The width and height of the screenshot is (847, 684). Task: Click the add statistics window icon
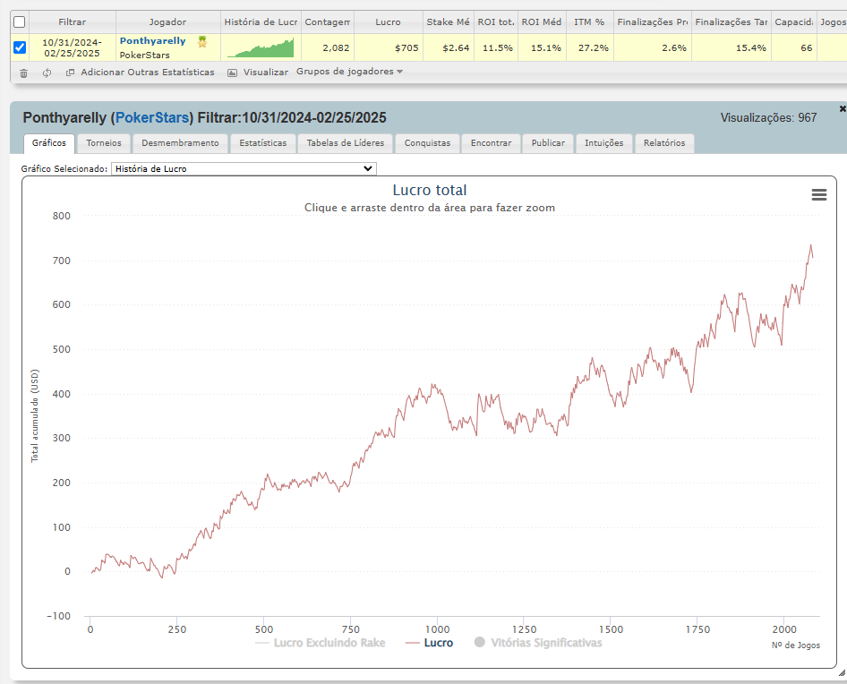[x=70, y=73]
